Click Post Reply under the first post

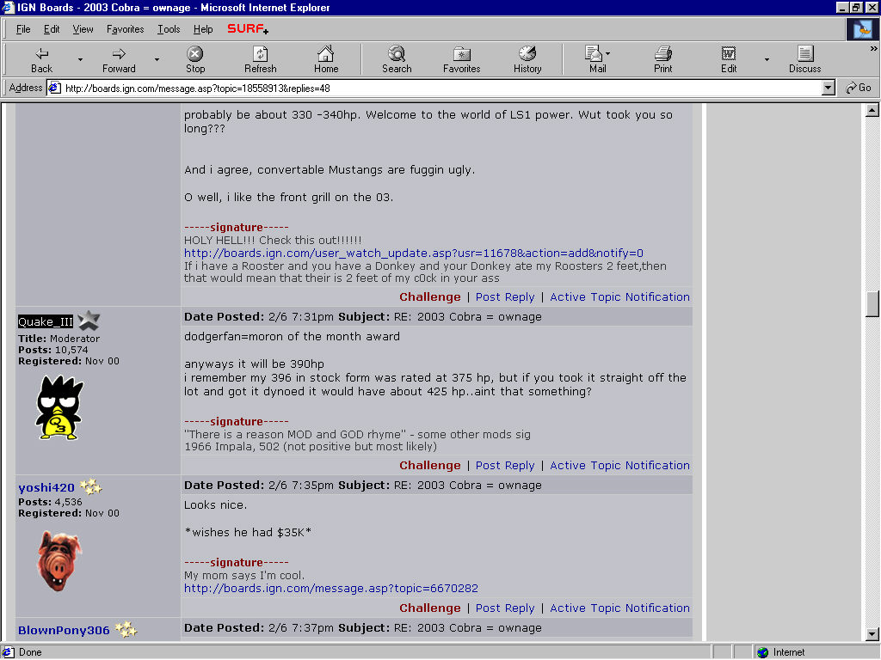(505, 296)
